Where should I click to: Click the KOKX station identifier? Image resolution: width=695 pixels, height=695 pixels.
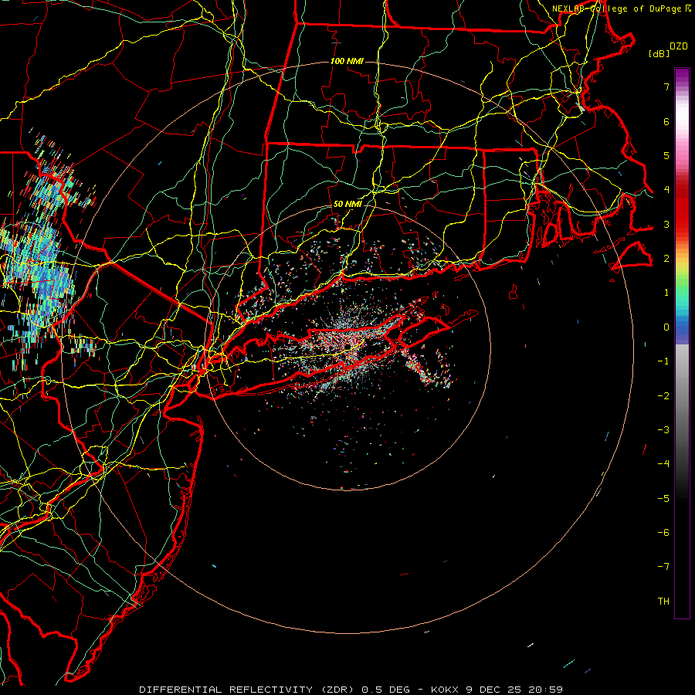445,690
